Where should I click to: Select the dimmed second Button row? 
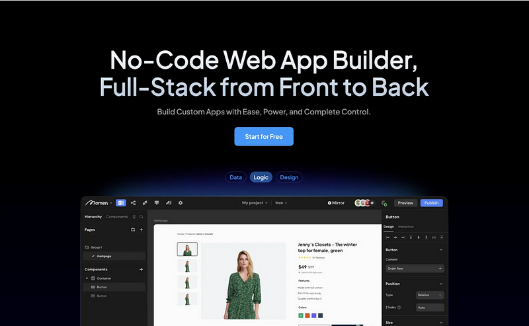coord(114,296)
